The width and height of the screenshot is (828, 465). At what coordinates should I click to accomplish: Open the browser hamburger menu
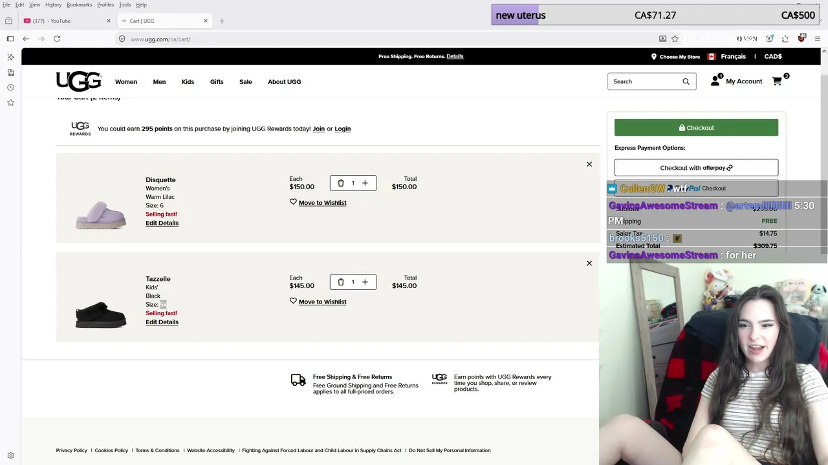[818, 39]
